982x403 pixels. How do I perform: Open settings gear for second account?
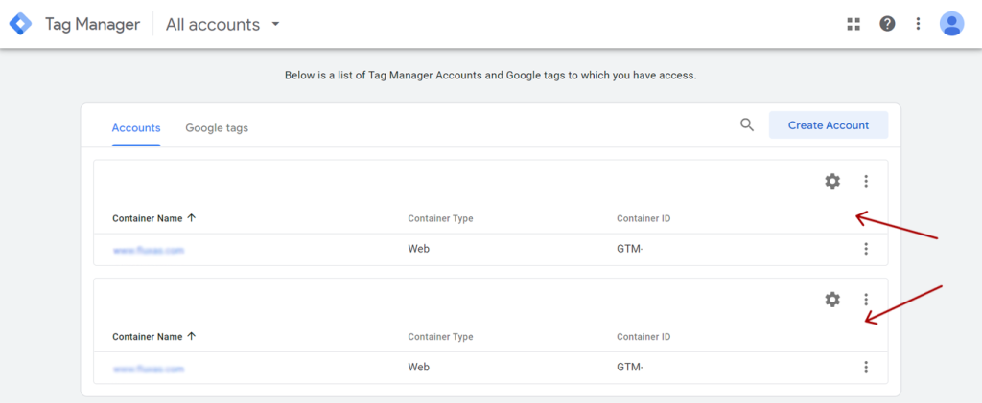831,300
